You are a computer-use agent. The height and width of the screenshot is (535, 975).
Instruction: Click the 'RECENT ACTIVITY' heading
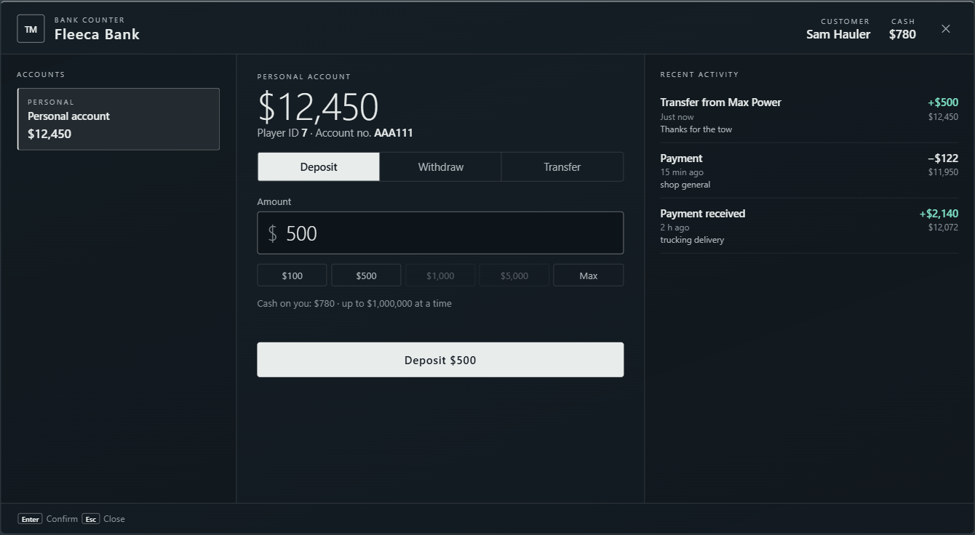tap(699, 75)
